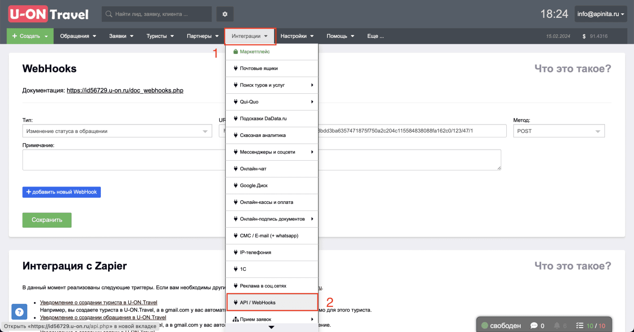Screen dimensions: 634x332
Task: Toggle the свободен availability status
Action: 501,326
